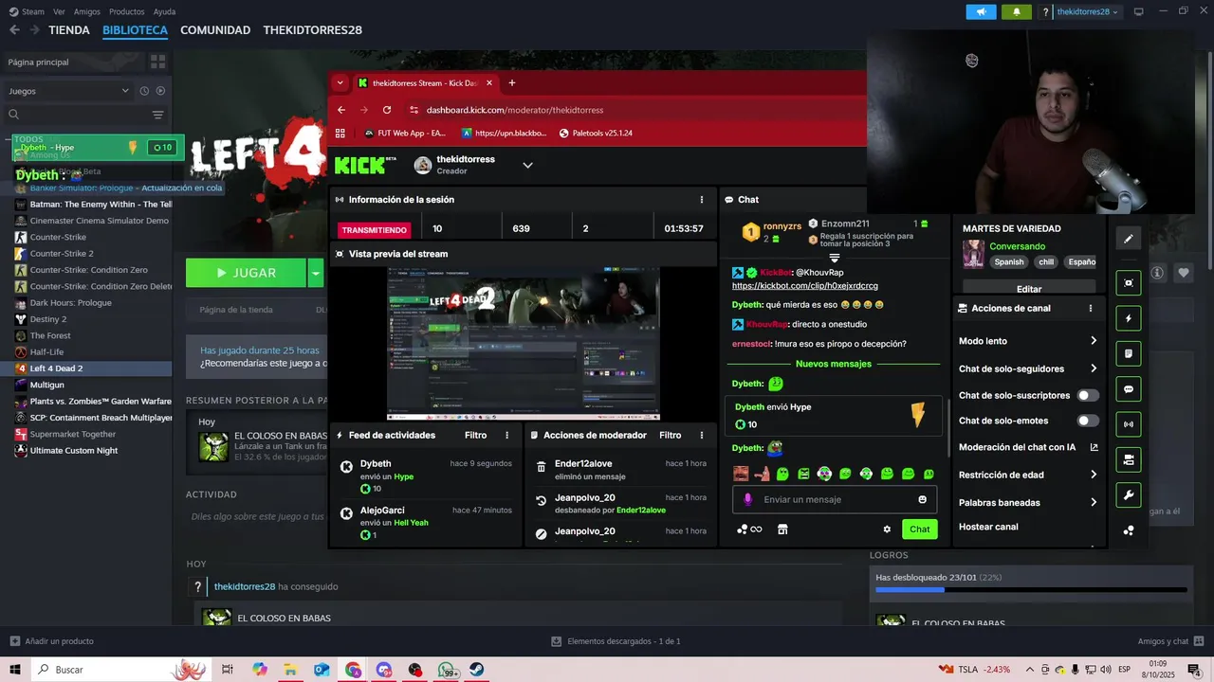
Task: Click the lightning bolt icon in Kick sidebar
Action: (1128, 318)
